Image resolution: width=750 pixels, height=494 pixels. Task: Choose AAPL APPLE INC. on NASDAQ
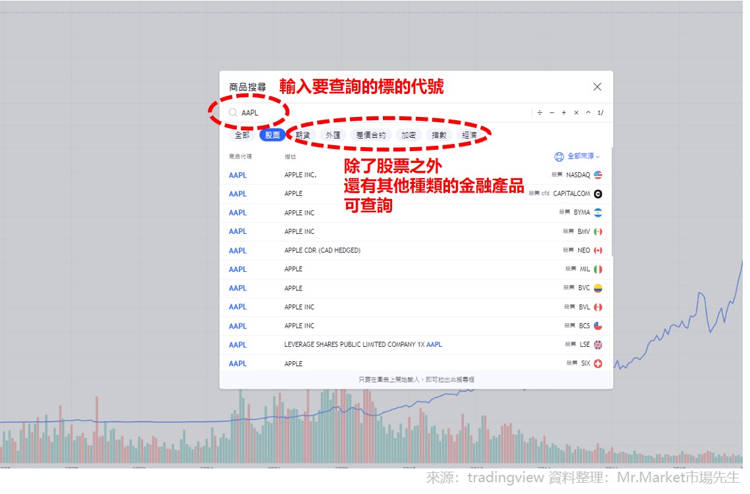pyautogui.click(x=415, y=175)
